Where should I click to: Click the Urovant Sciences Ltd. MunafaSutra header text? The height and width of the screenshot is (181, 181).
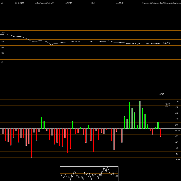click(161, 3)
